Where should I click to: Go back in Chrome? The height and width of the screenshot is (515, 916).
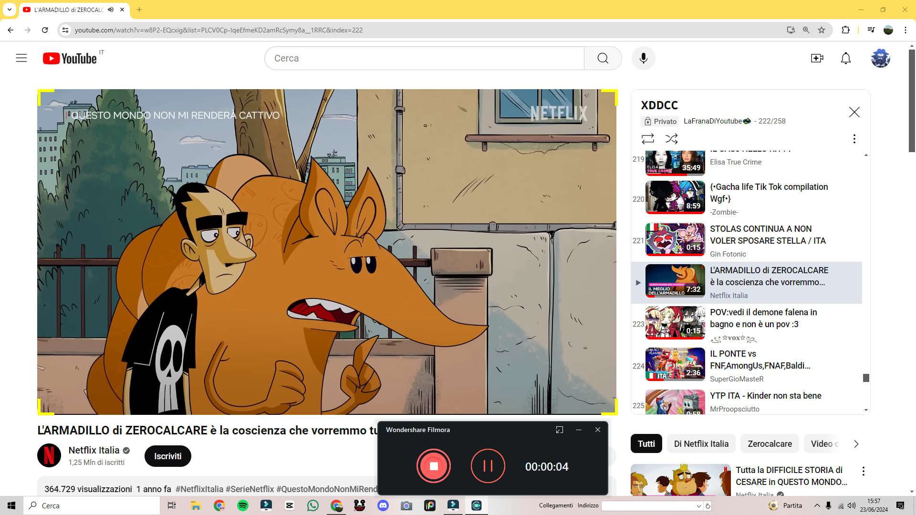pos(10,30)
